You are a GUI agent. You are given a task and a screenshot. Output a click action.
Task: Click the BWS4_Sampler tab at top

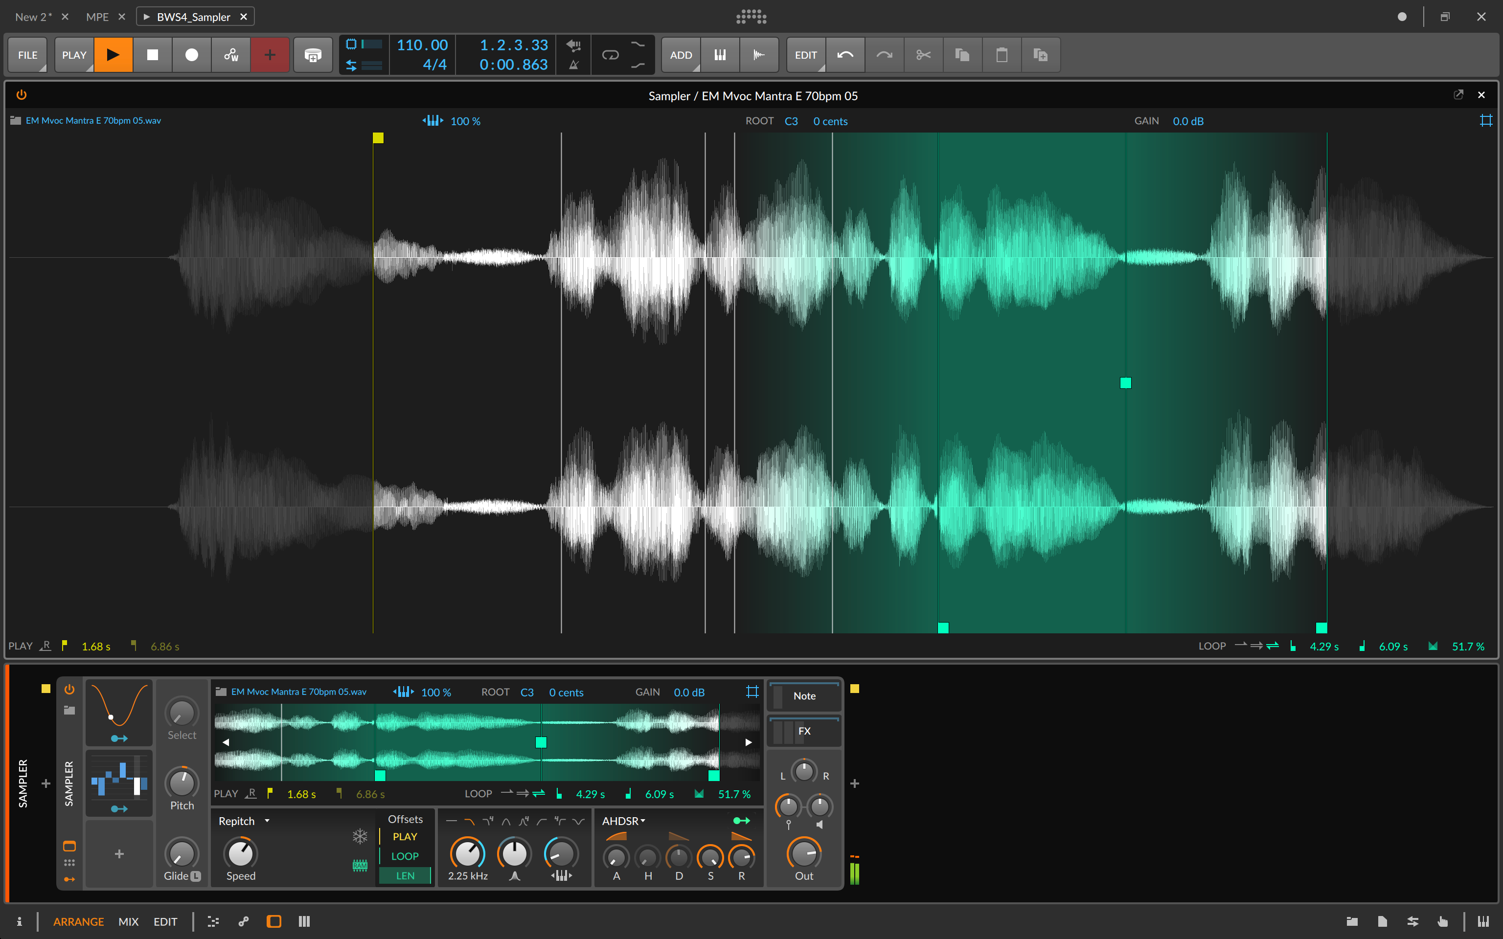pos(197,16)
